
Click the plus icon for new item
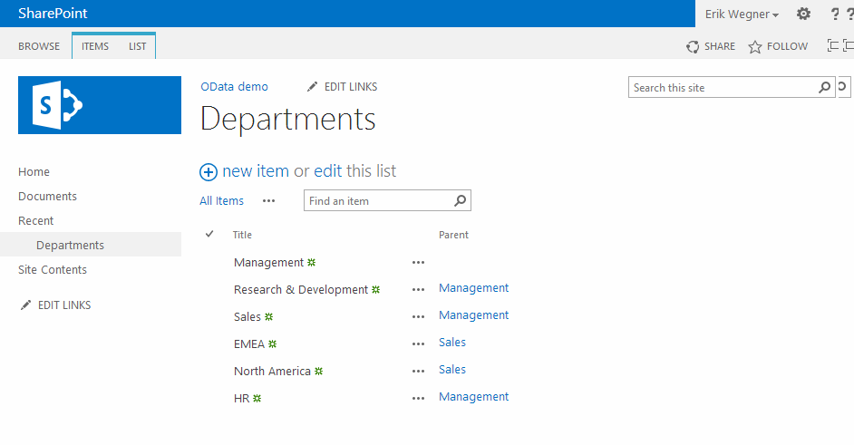pos(209,171)
